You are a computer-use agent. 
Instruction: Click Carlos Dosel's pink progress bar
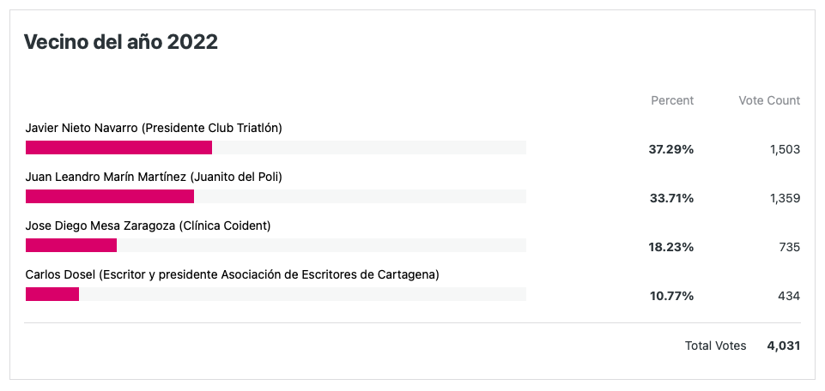coord(52,294)
